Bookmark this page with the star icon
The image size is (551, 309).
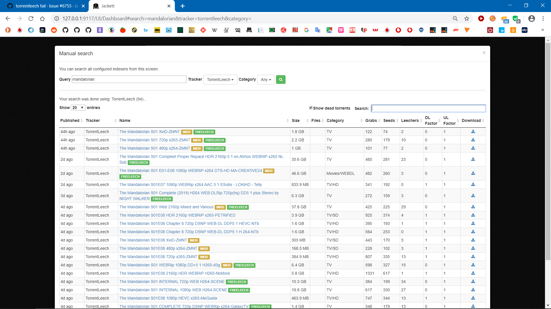pos(467,18)
